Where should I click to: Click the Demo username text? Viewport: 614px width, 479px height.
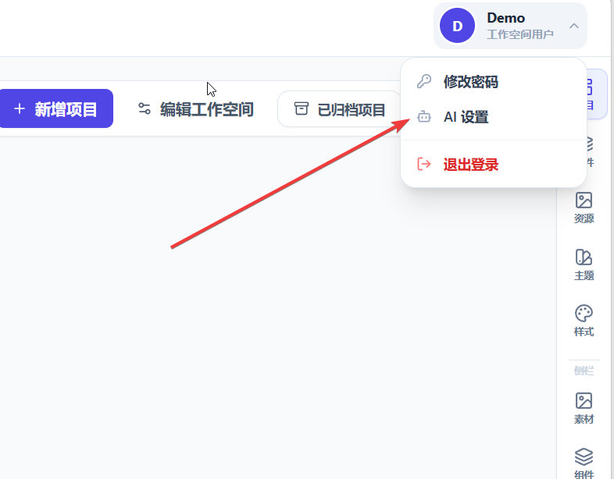point(505,18)
